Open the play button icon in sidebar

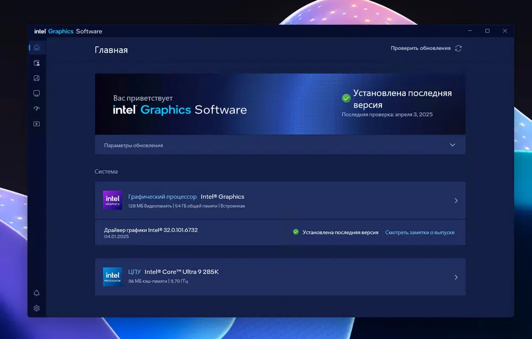[37, 124]
